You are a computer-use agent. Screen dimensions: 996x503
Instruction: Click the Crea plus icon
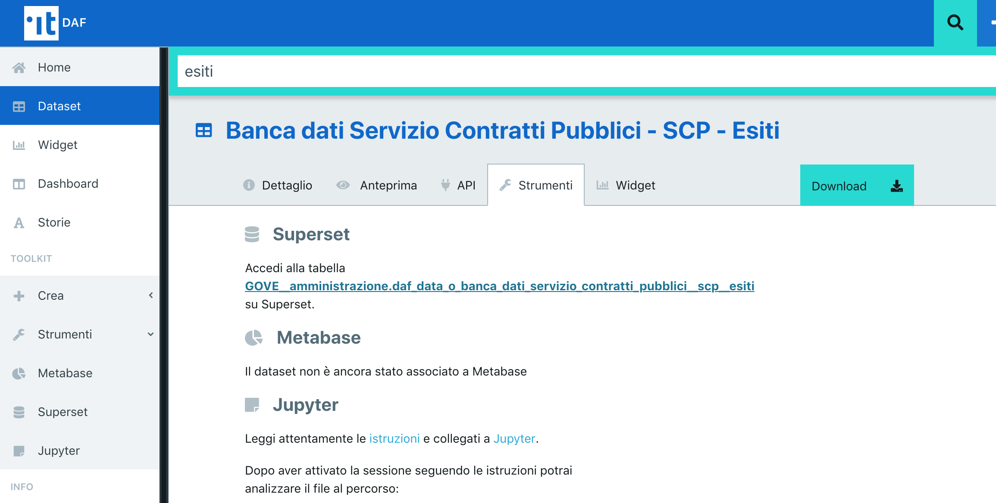pyautogui.click(x=19, y=296)
